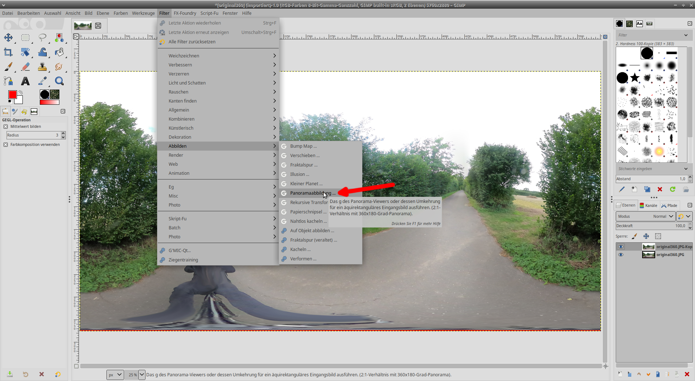Refresh brushes with green arrow icon
Image resolution: width=695 pixels, height=381 pixels.
click(673, 189)
